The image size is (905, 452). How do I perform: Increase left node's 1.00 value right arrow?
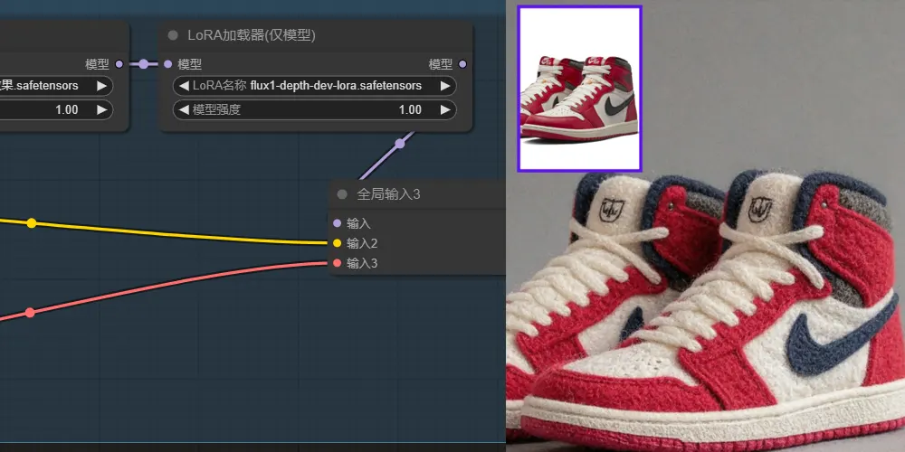click(x=101, y=109)
